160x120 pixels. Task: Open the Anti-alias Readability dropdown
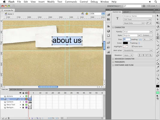point(138,50)
